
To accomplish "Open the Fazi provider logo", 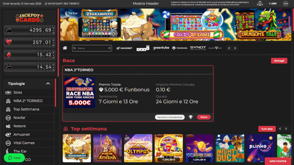I will pos(143,48).
